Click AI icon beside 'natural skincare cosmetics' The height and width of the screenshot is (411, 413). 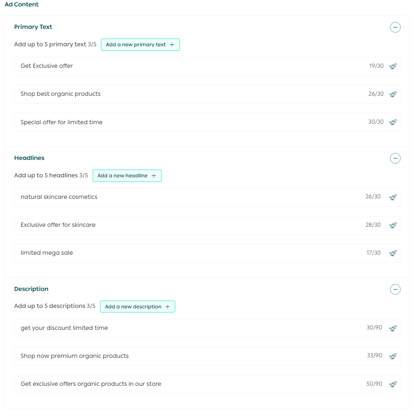point(393,197)
